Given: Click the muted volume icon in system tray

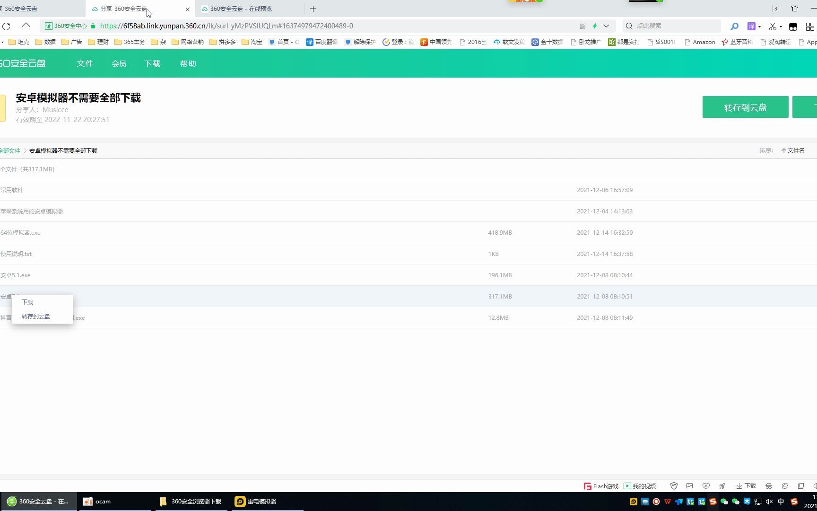Looking at the screenshot, I should (769, 502).
